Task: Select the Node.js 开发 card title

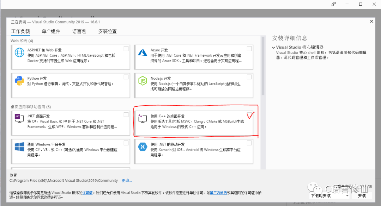Action: 161,79
